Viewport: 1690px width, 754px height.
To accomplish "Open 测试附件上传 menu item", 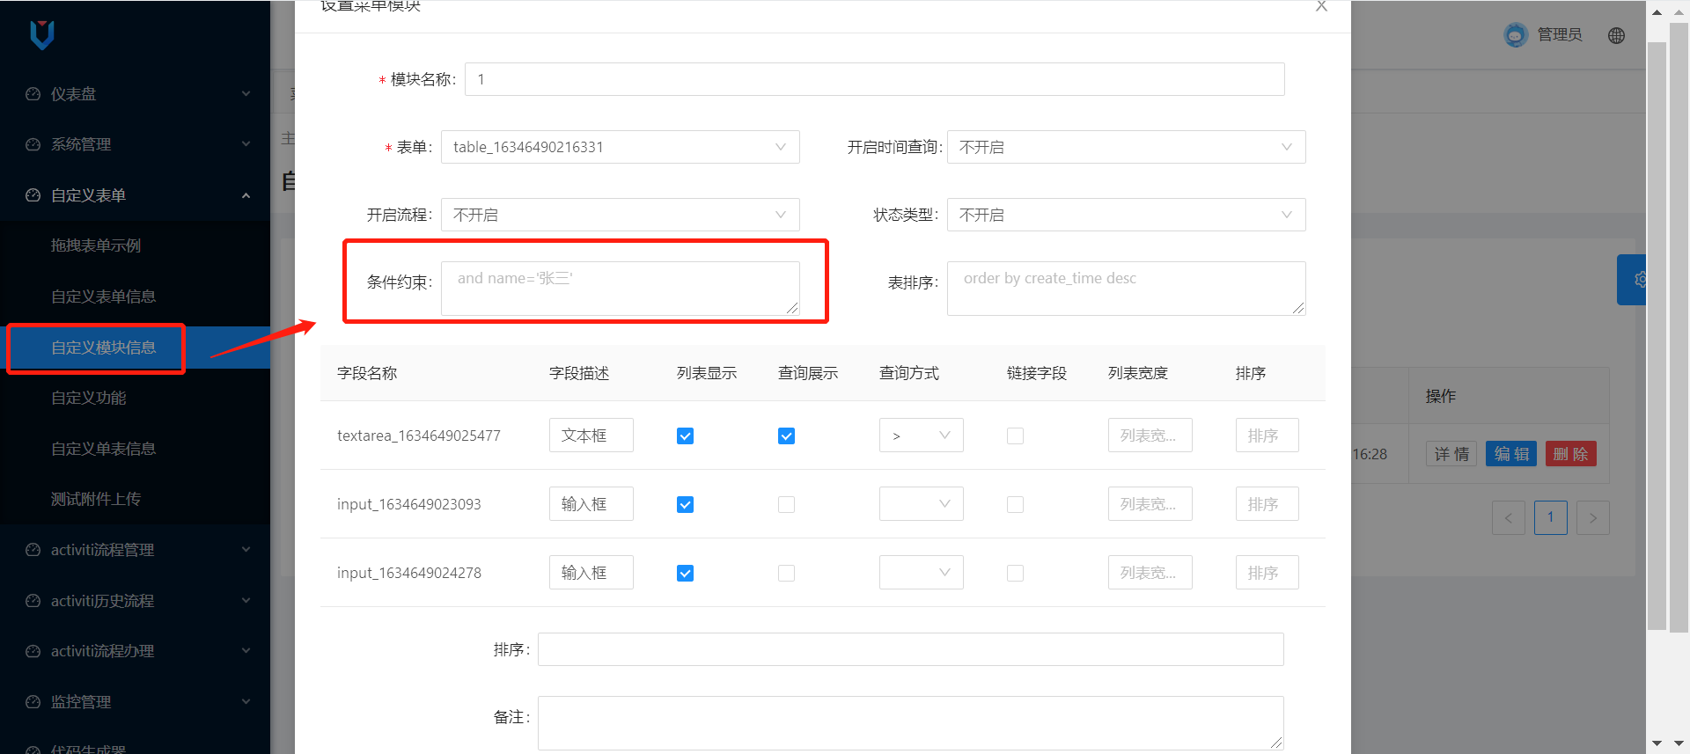I will click(x=135, y=499).
